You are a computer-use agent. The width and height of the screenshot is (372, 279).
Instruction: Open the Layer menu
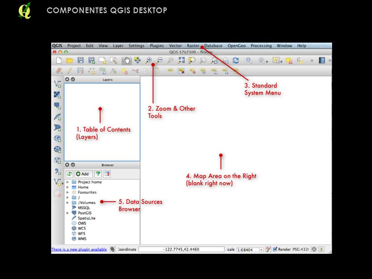(118, 46)
